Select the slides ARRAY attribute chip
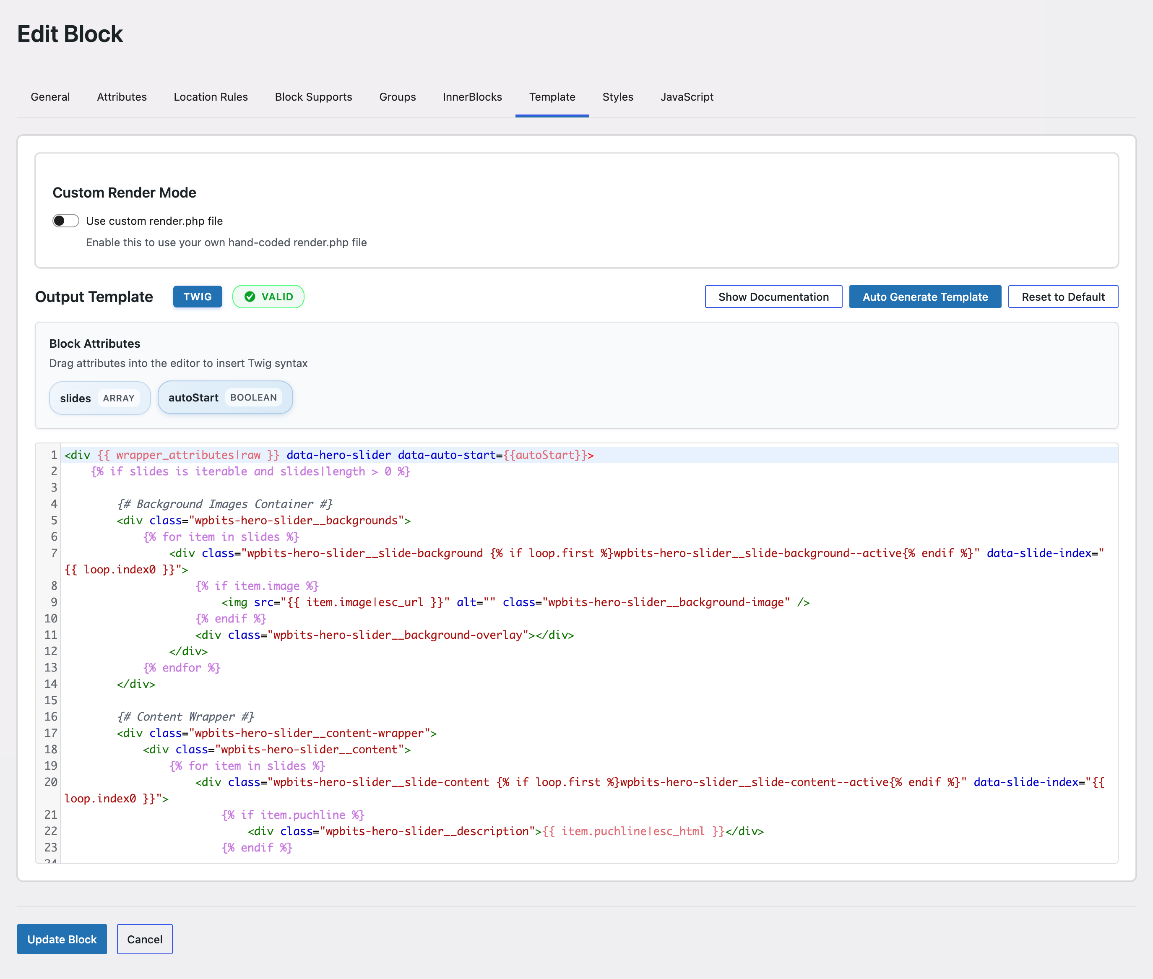This screenshot has width=1153, height=979. (x=100, y=398)
